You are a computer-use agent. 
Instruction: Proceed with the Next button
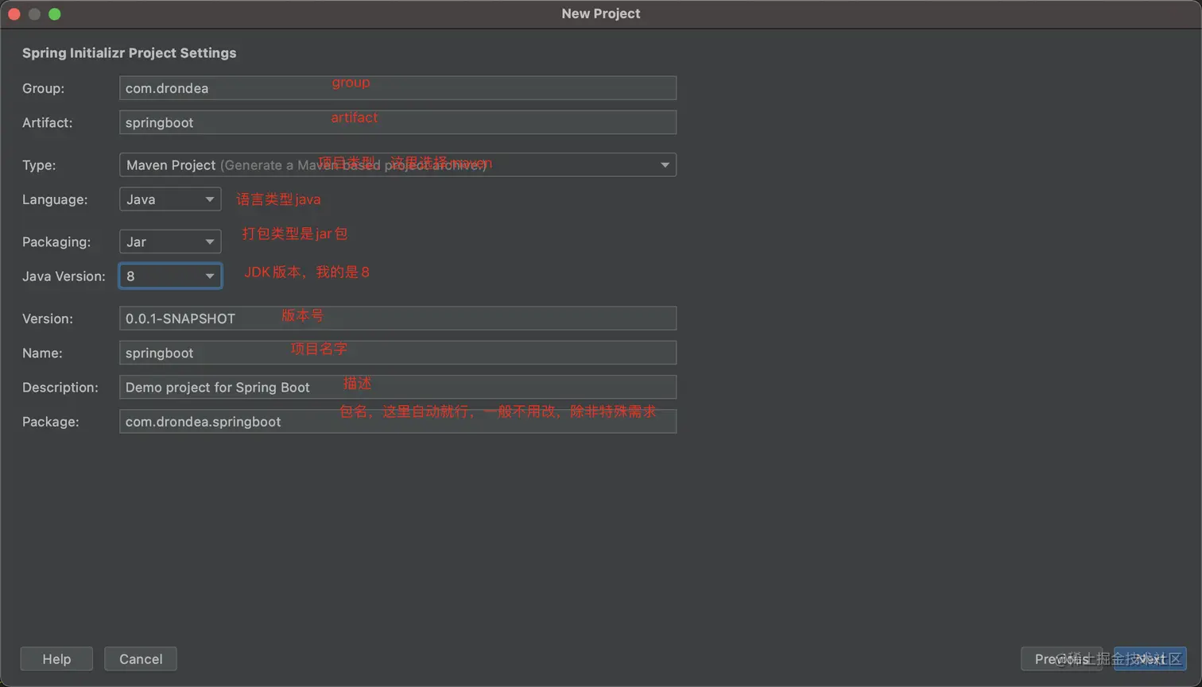pyautogui.click(x=1150, y=659)
